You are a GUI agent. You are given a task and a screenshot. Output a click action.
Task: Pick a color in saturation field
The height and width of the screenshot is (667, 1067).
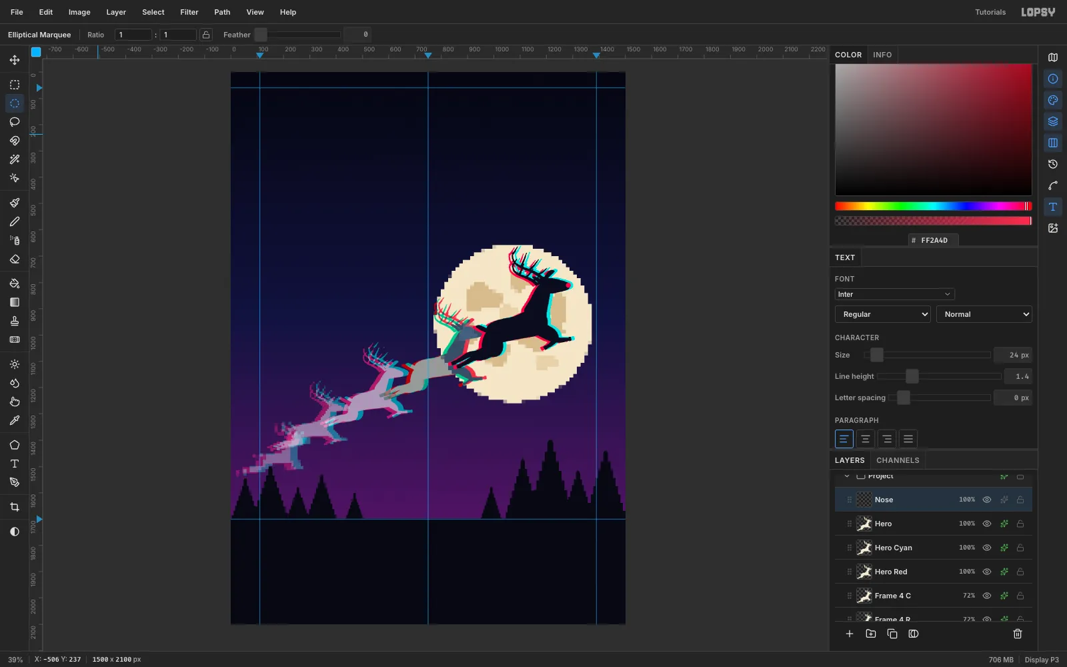[934, 129]
